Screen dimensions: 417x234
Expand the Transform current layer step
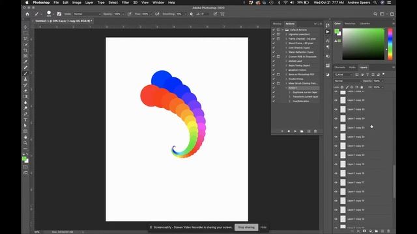pos(289,97)
